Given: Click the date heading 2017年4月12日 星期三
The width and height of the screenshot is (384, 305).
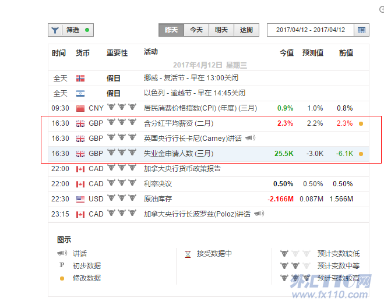Looking at the screenshot, I should tap(210, 65).
